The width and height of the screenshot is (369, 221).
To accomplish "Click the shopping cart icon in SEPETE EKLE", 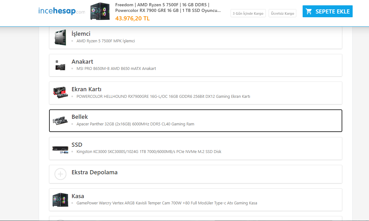I will [x=309, y=11].
